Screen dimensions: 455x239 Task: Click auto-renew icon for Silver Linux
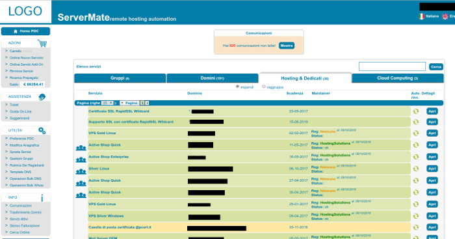point(416,169)
